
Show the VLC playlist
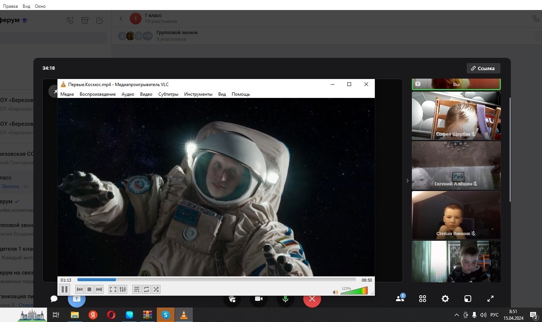coord(137,289)
